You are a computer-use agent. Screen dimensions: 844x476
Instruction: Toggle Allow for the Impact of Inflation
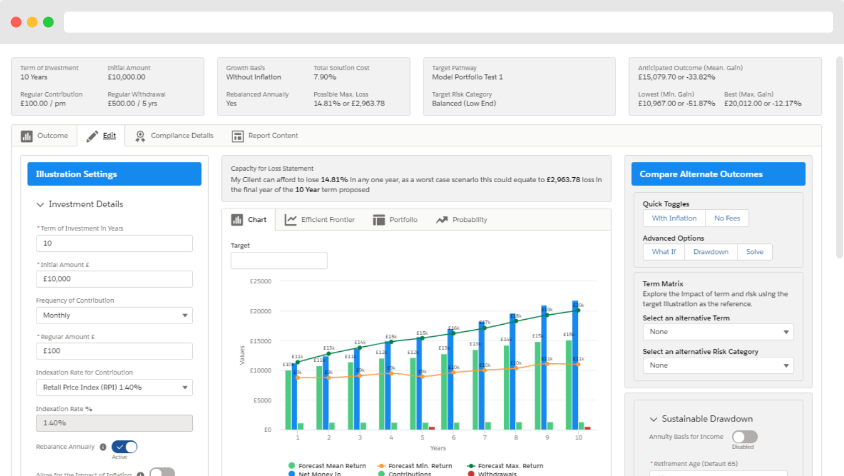pos(162,473)
